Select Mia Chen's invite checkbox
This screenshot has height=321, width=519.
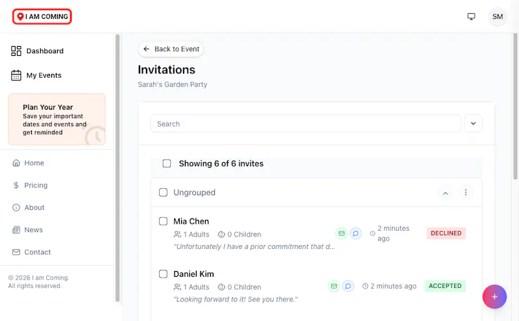163,221
